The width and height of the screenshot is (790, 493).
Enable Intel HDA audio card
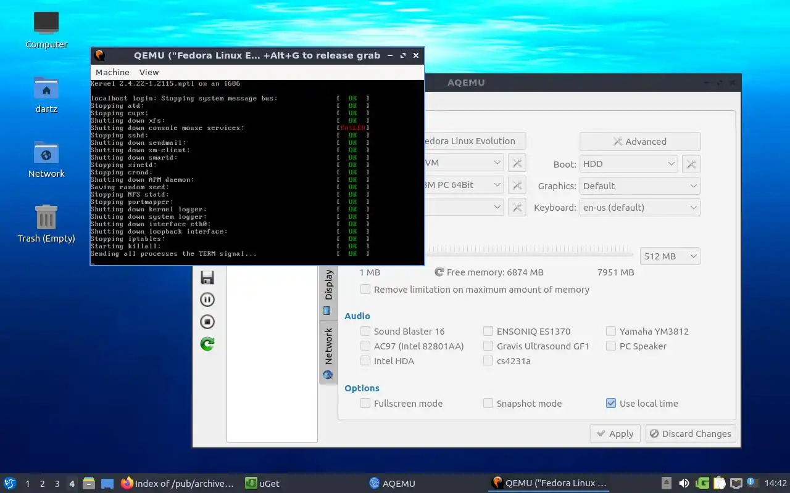pyautogui.click(x=365, y=361)
